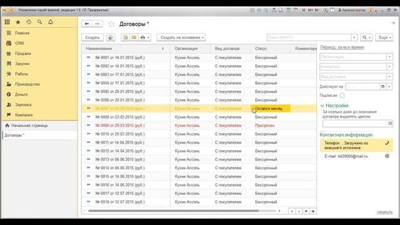
Task: Open the Еще menu
Action: point(384,37)
